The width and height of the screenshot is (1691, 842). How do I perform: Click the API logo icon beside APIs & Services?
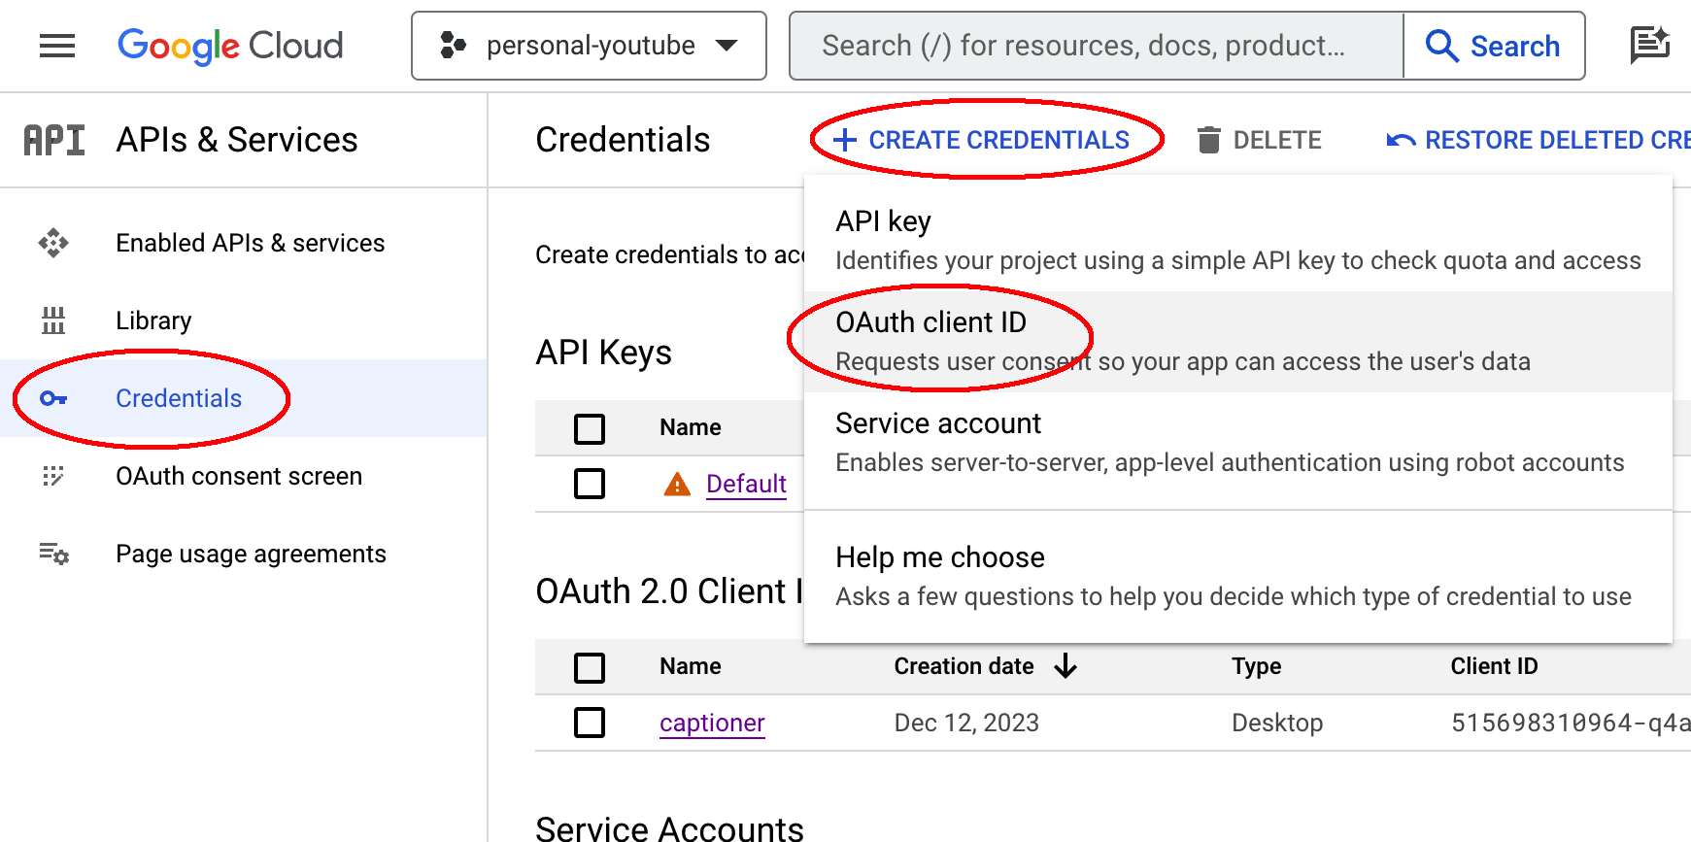pyautogui.click(x=54, y=140)
